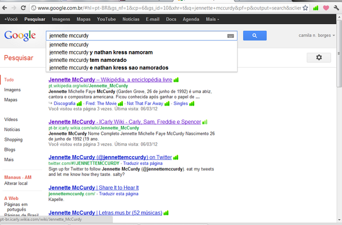Image resolution: width=342 pixels, height=225 pixels.
Task: Select suggestion 'jennette mccurdy tem namorado'
Action: [88, 60]
